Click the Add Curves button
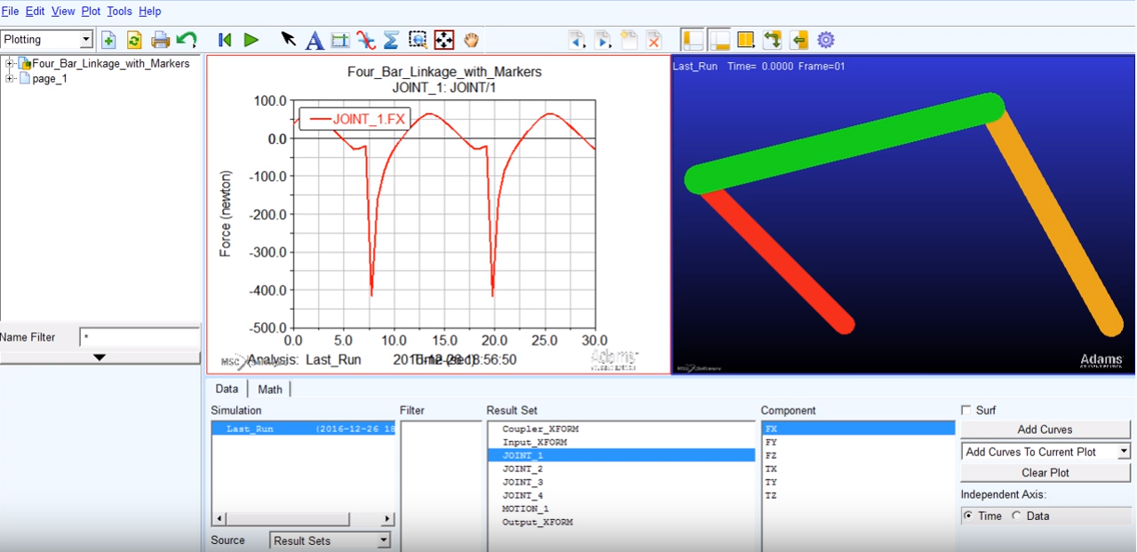 [1045, 430]
